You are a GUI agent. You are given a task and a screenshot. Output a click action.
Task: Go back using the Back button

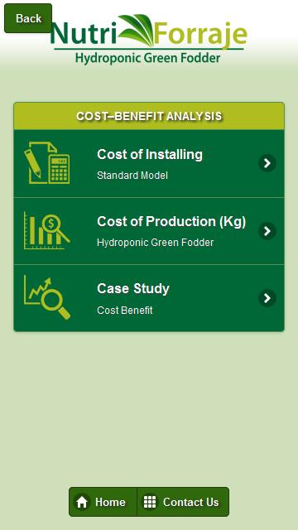coord(28,18)
